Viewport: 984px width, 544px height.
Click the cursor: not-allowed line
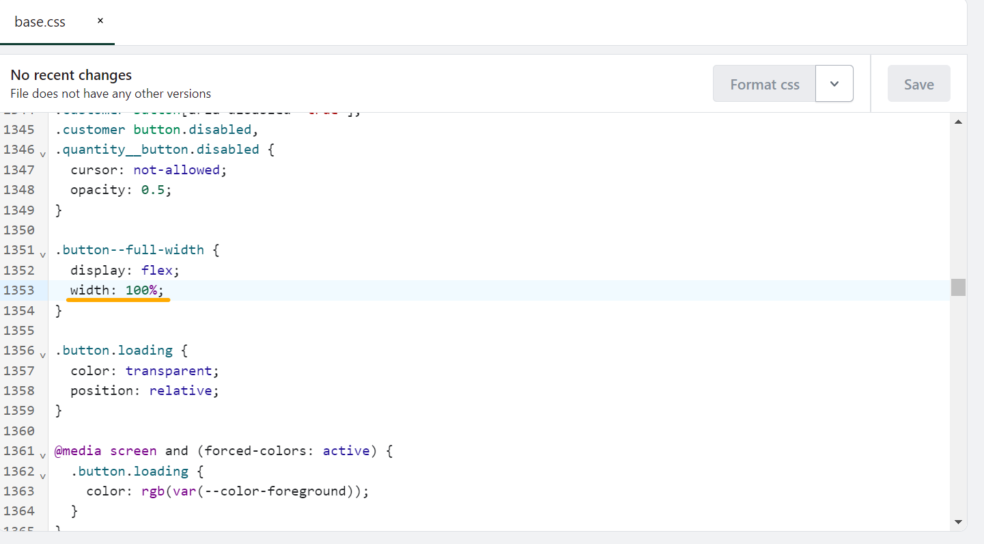point(148,169)
